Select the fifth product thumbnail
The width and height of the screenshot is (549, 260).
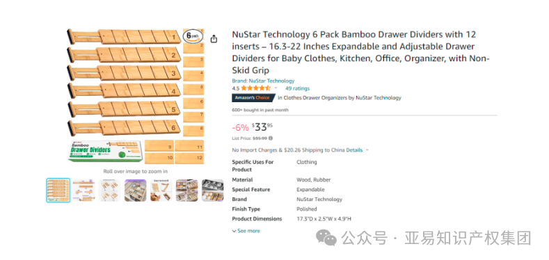pyautogui.click(x=161, y=190)
